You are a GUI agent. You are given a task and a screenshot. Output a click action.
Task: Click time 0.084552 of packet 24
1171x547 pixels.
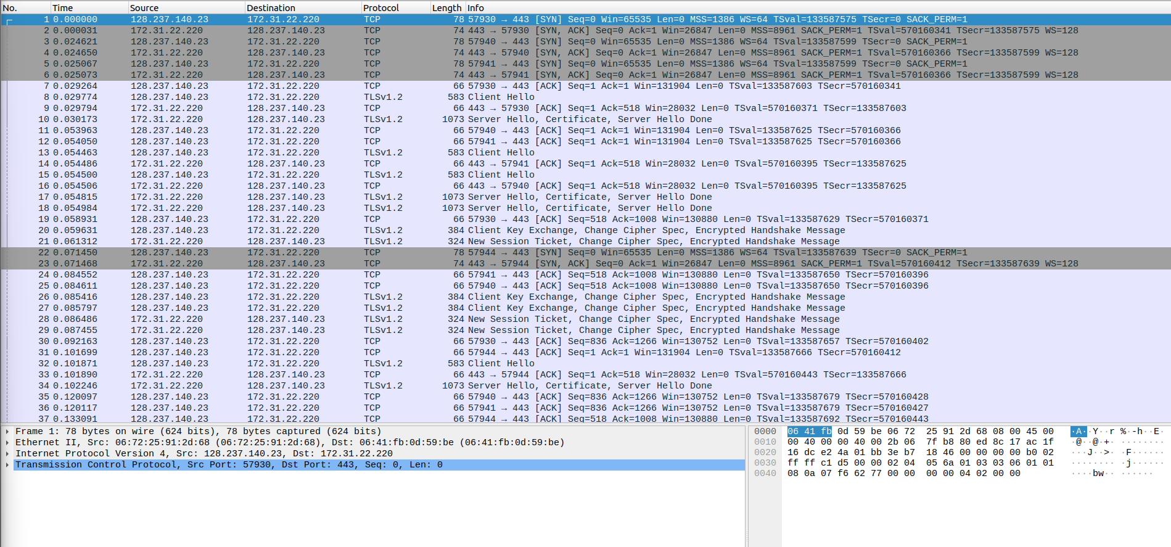[x=75, y=275]
